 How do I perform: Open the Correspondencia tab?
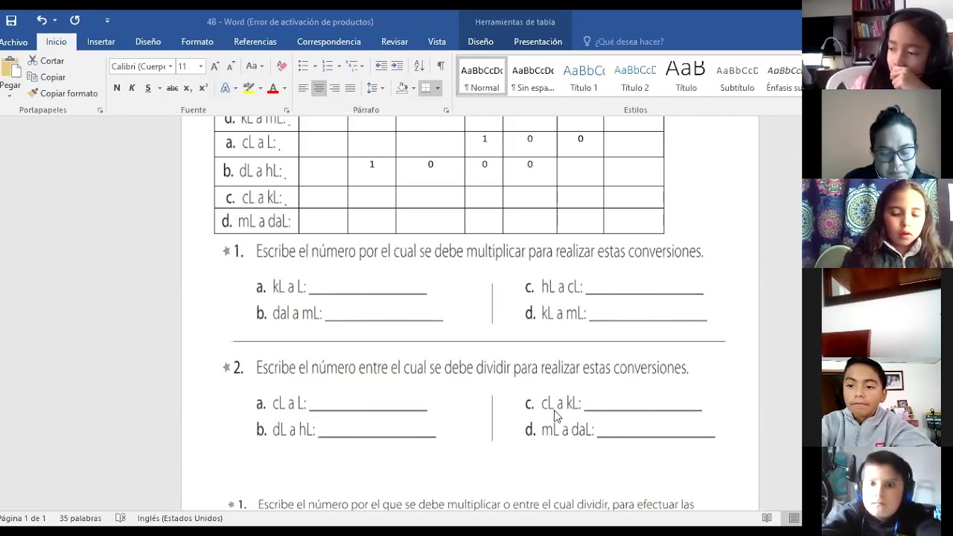click(x=329, y=42)
